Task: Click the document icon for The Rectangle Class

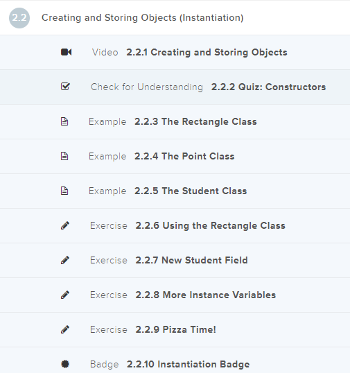Action: click(x=64, y=121)
